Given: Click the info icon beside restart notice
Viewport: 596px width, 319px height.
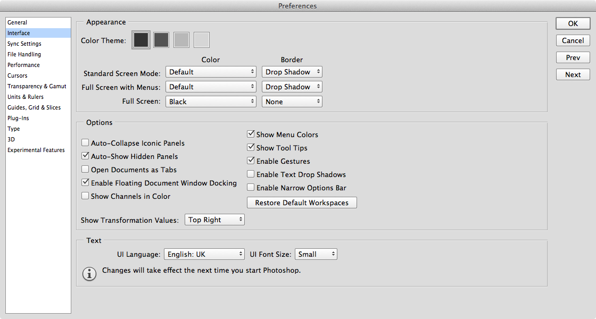Looking at the screenshot, I should coord(89,273).
